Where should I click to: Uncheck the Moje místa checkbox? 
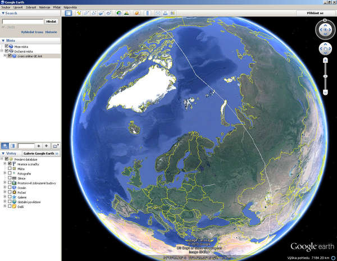[x=6, y=46]
